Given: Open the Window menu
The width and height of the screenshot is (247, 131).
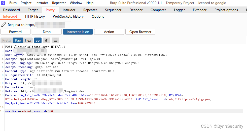Looking at the screenshot, I should 76,3.
